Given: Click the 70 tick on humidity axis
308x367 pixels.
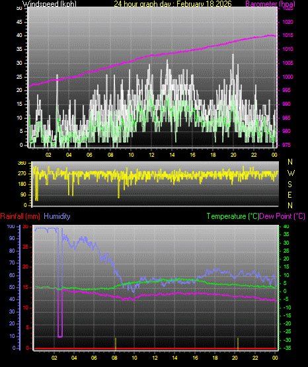Looking at the screenshot, I should [12, 263].
